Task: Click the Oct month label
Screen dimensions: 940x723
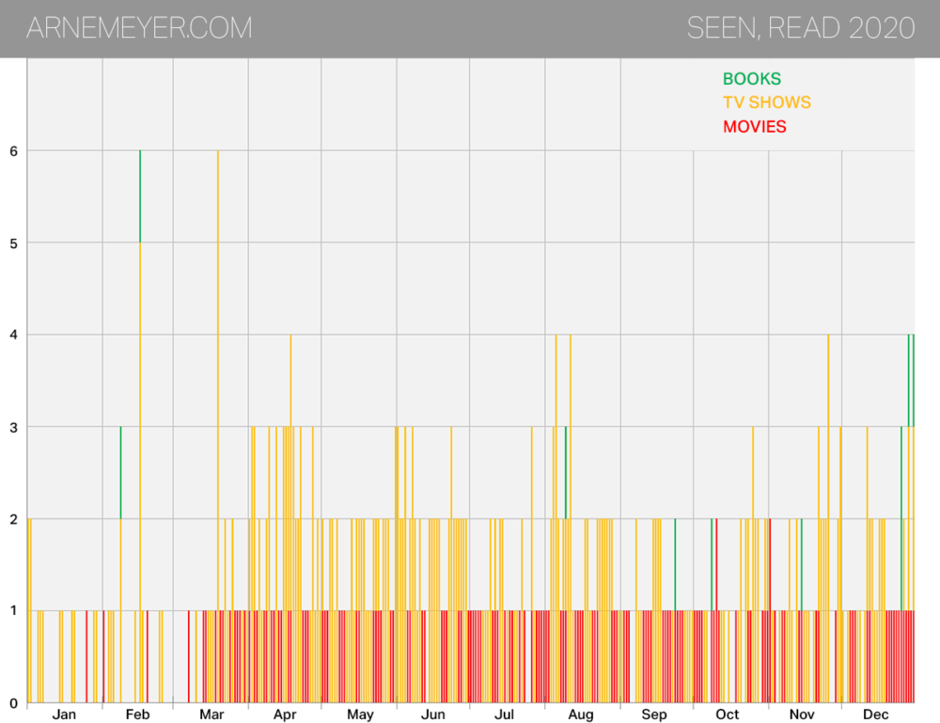Action: [728, 714]
